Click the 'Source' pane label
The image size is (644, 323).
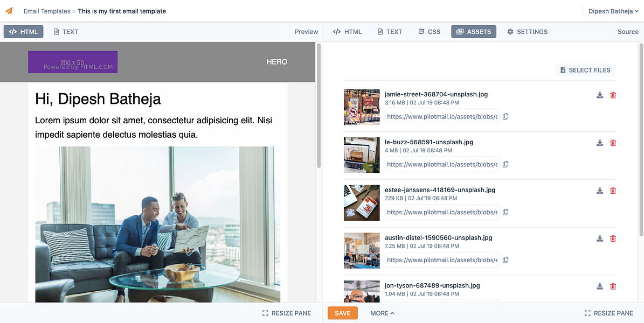pyautogui.click(x=628, y=32)
